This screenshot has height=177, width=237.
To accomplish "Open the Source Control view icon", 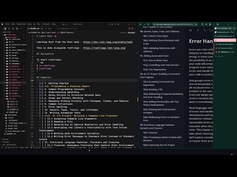I will [x=13, y=29].
